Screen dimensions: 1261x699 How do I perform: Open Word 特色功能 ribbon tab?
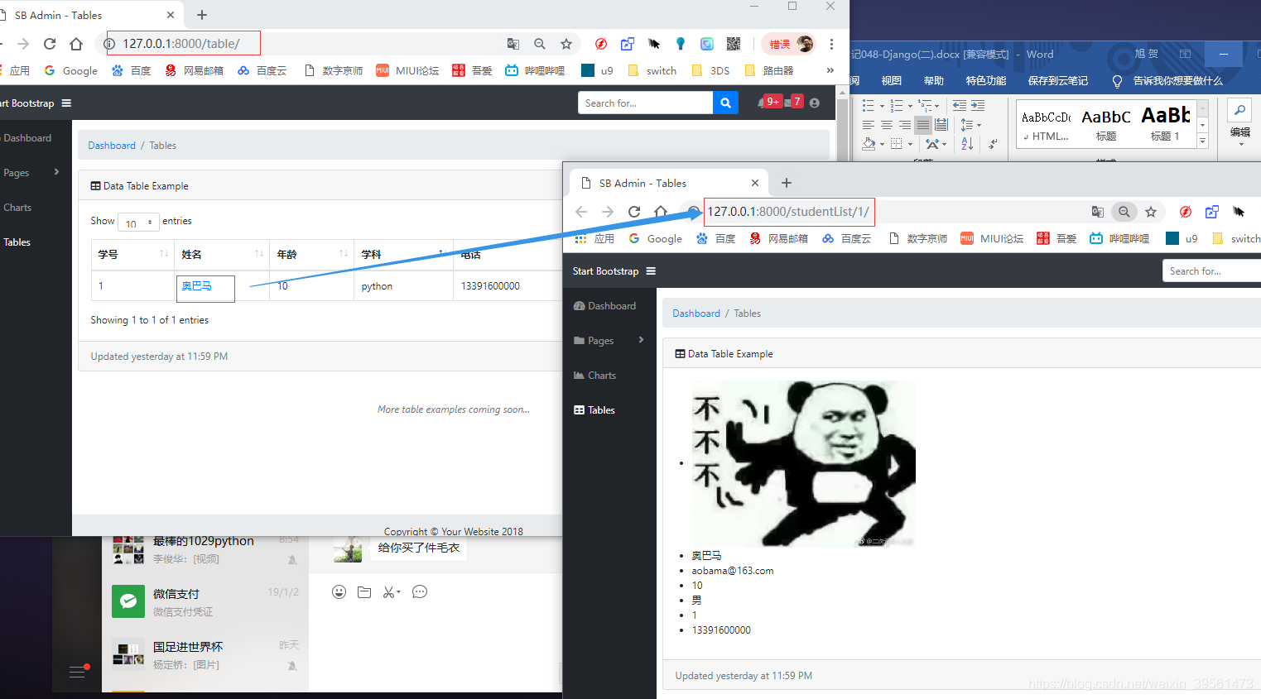tap(985, 80)
